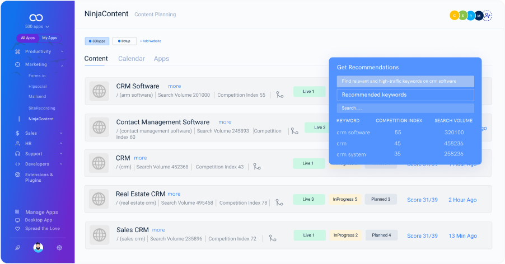Click the user profile avatar in sidebar
Viewport: 505px width, 264px height.
[38, 247]
